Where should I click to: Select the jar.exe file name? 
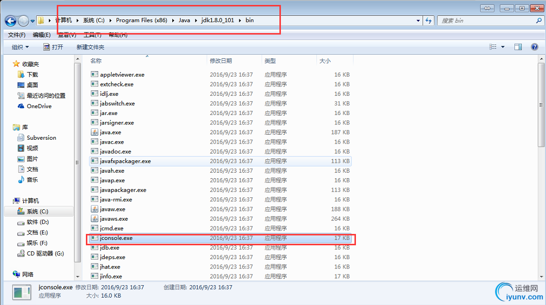(109, 113)
